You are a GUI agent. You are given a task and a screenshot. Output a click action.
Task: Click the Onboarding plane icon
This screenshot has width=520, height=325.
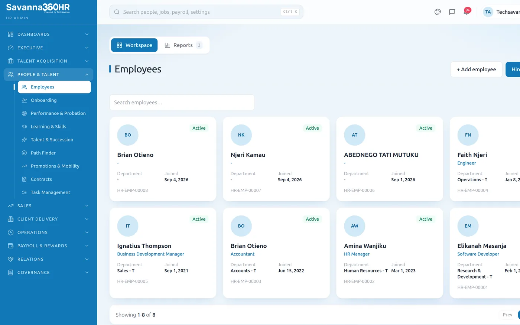pyautogui.click(x=24, y=100)
